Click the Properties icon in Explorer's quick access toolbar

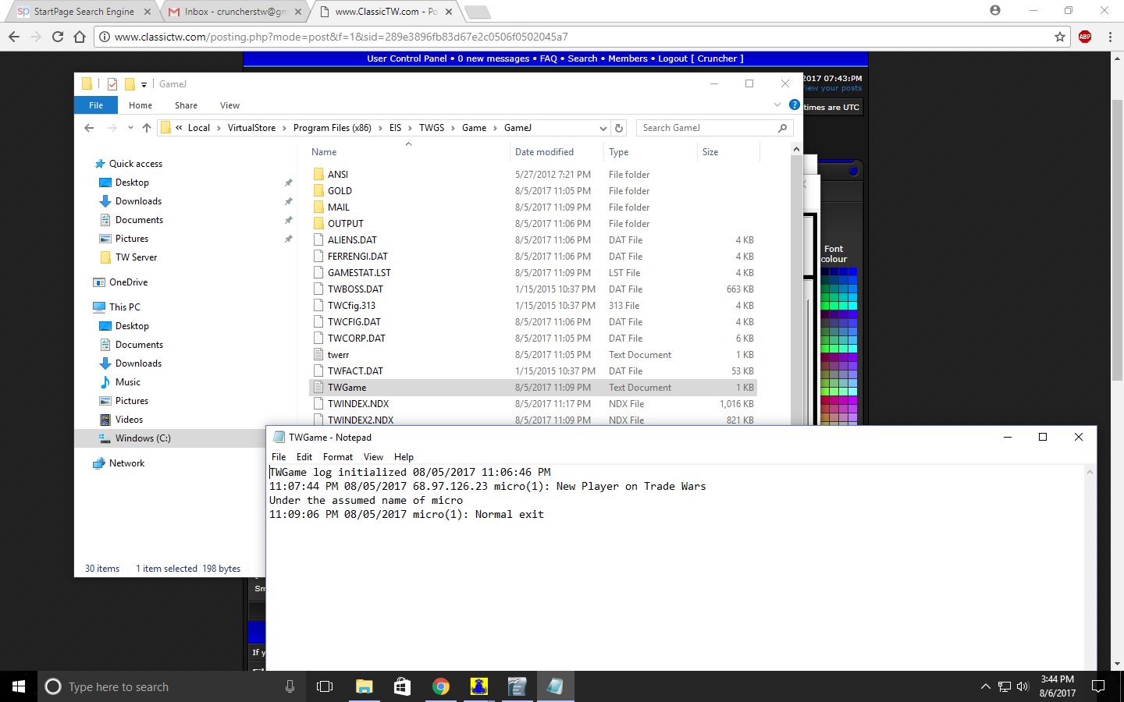pyautogui.click(x=112, y=83)
